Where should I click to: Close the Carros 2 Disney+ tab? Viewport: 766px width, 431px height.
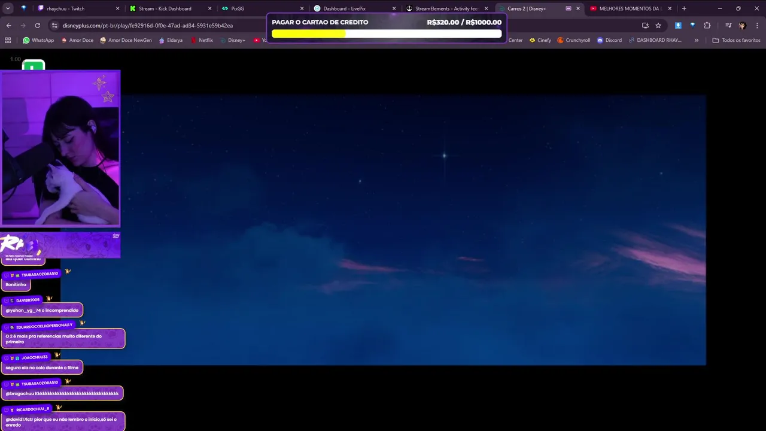click(577, 8)
